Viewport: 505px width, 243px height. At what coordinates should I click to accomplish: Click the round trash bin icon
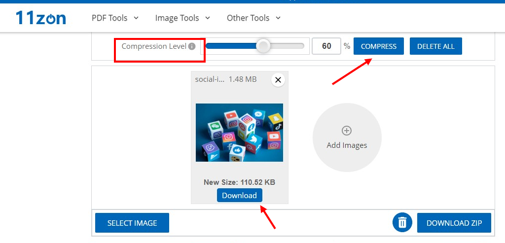coord(402,222)
